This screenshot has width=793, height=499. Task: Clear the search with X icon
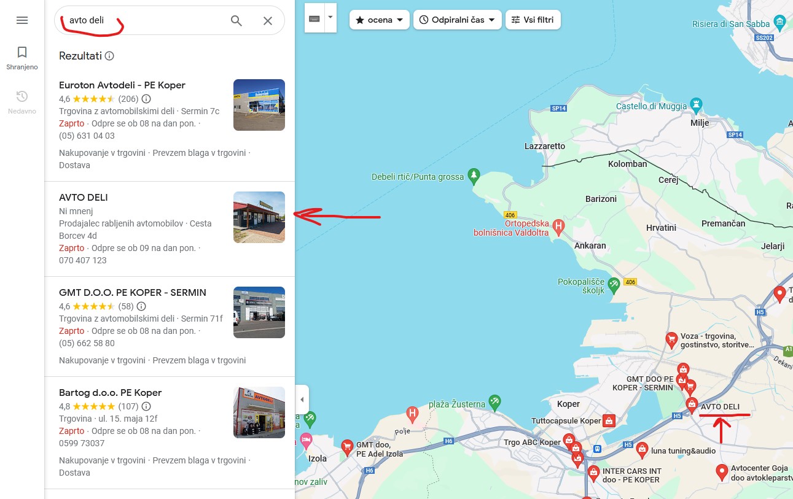(268, 21)
